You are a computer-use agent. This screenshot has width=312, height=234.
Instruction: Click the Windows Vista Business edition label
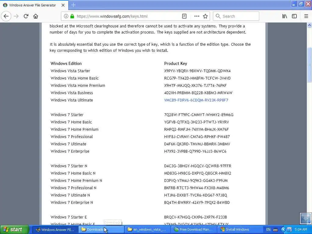72,93
